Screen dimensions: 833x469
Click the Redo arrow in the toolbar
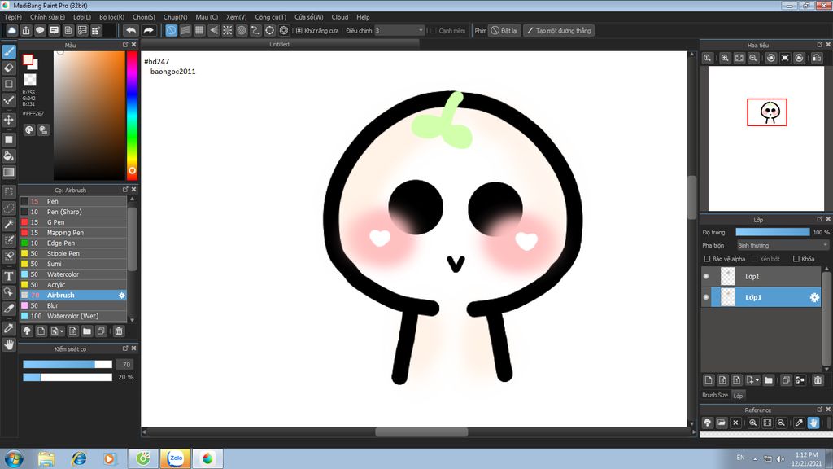tap(148, 30)
